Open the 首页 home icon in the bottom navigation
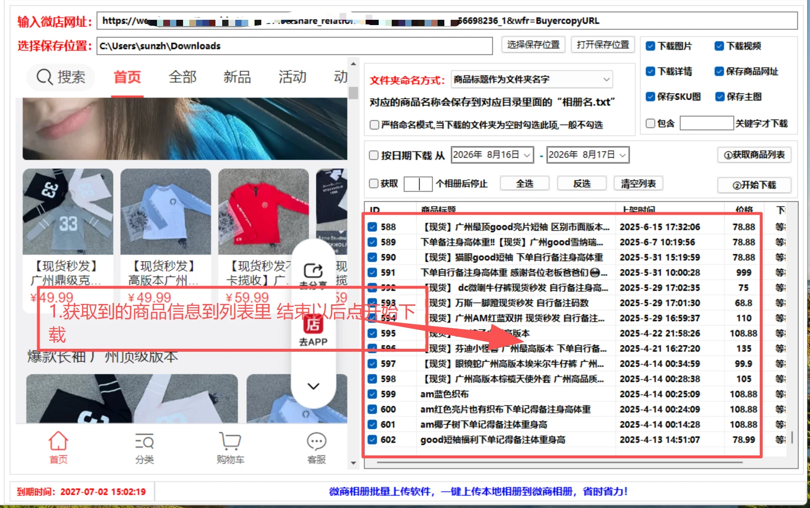 58,441
